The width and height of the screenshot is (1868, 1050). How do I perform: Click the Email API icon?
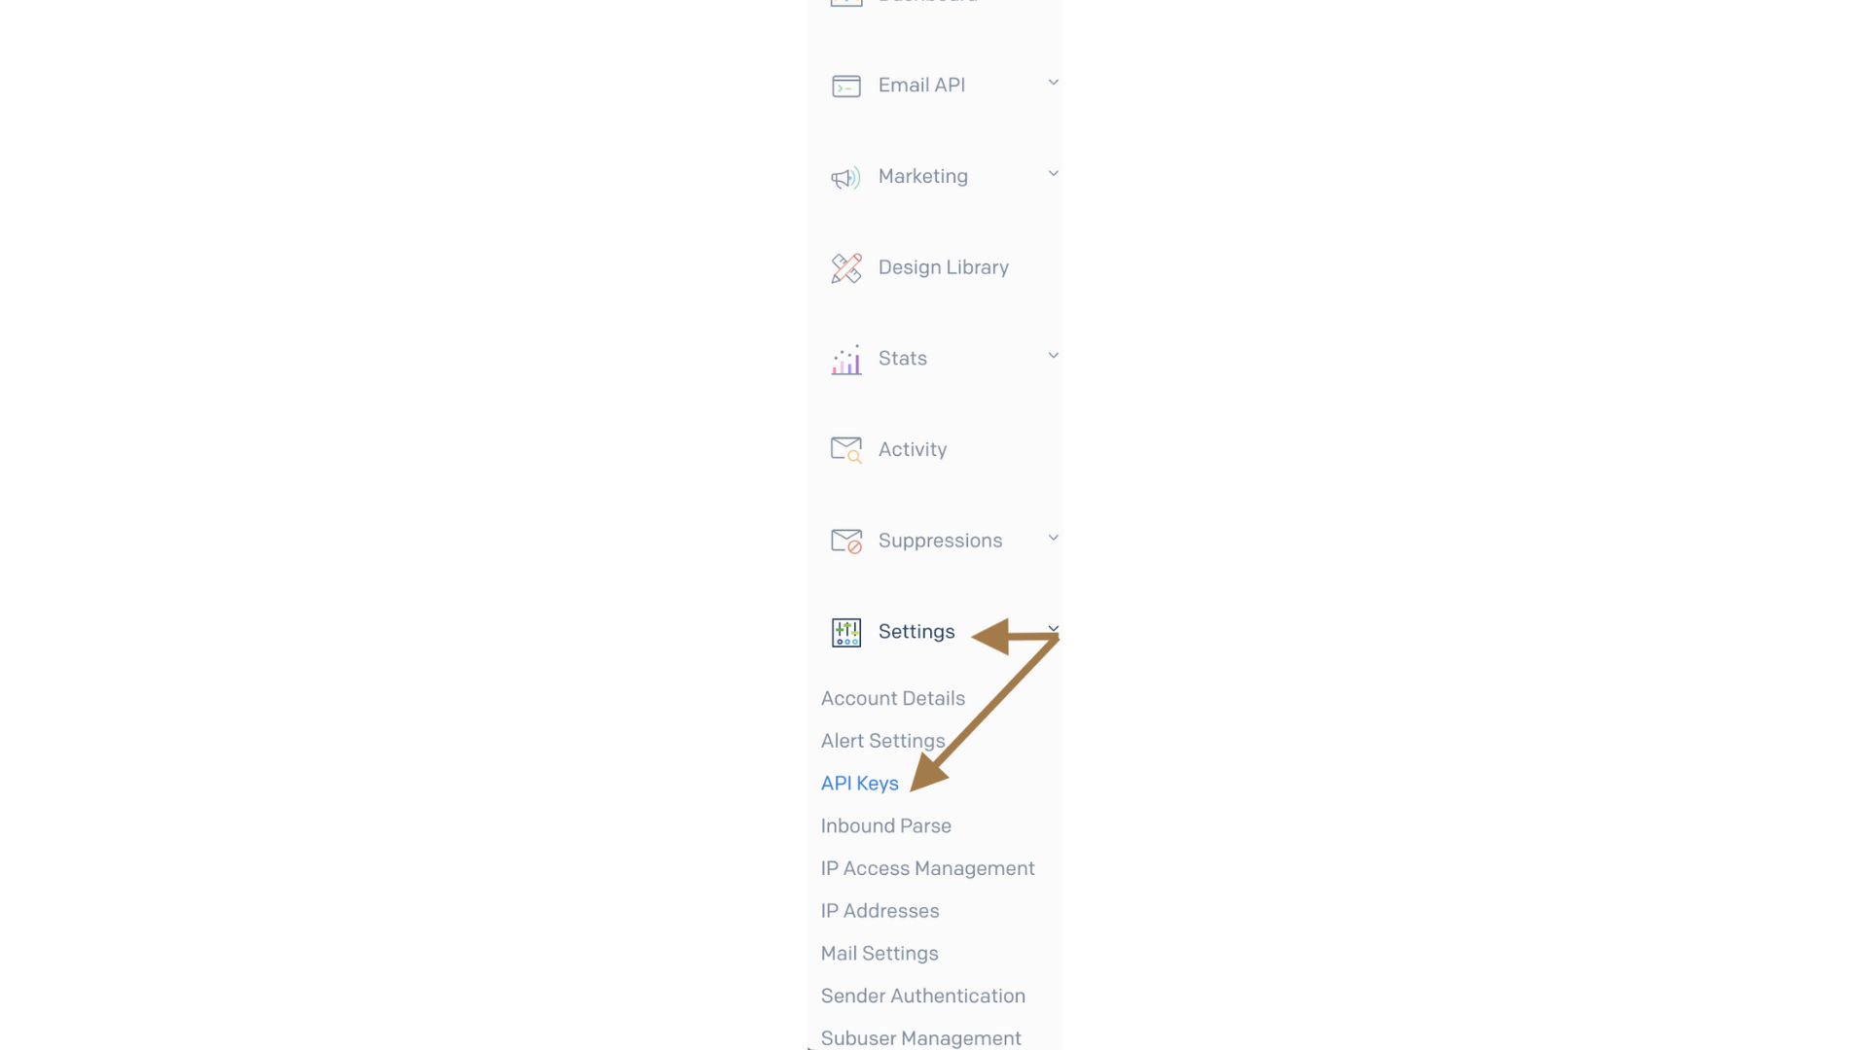845,85
